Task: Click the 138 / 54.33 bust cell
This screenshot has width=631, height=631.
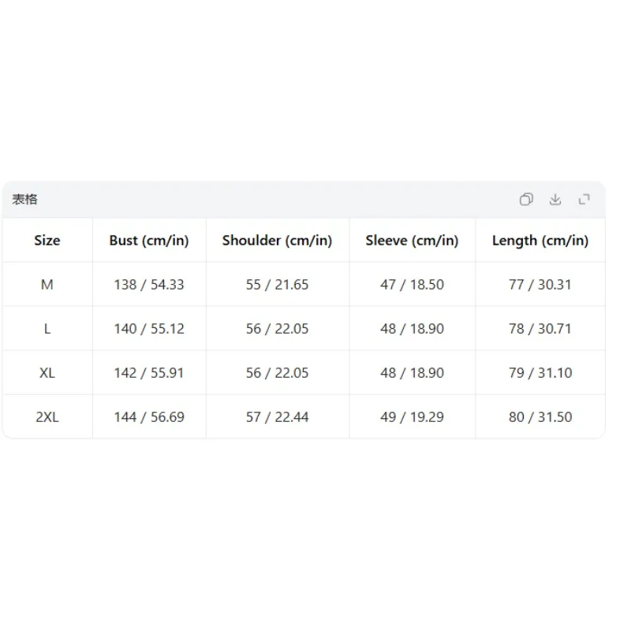Action: tap(149, 285)
